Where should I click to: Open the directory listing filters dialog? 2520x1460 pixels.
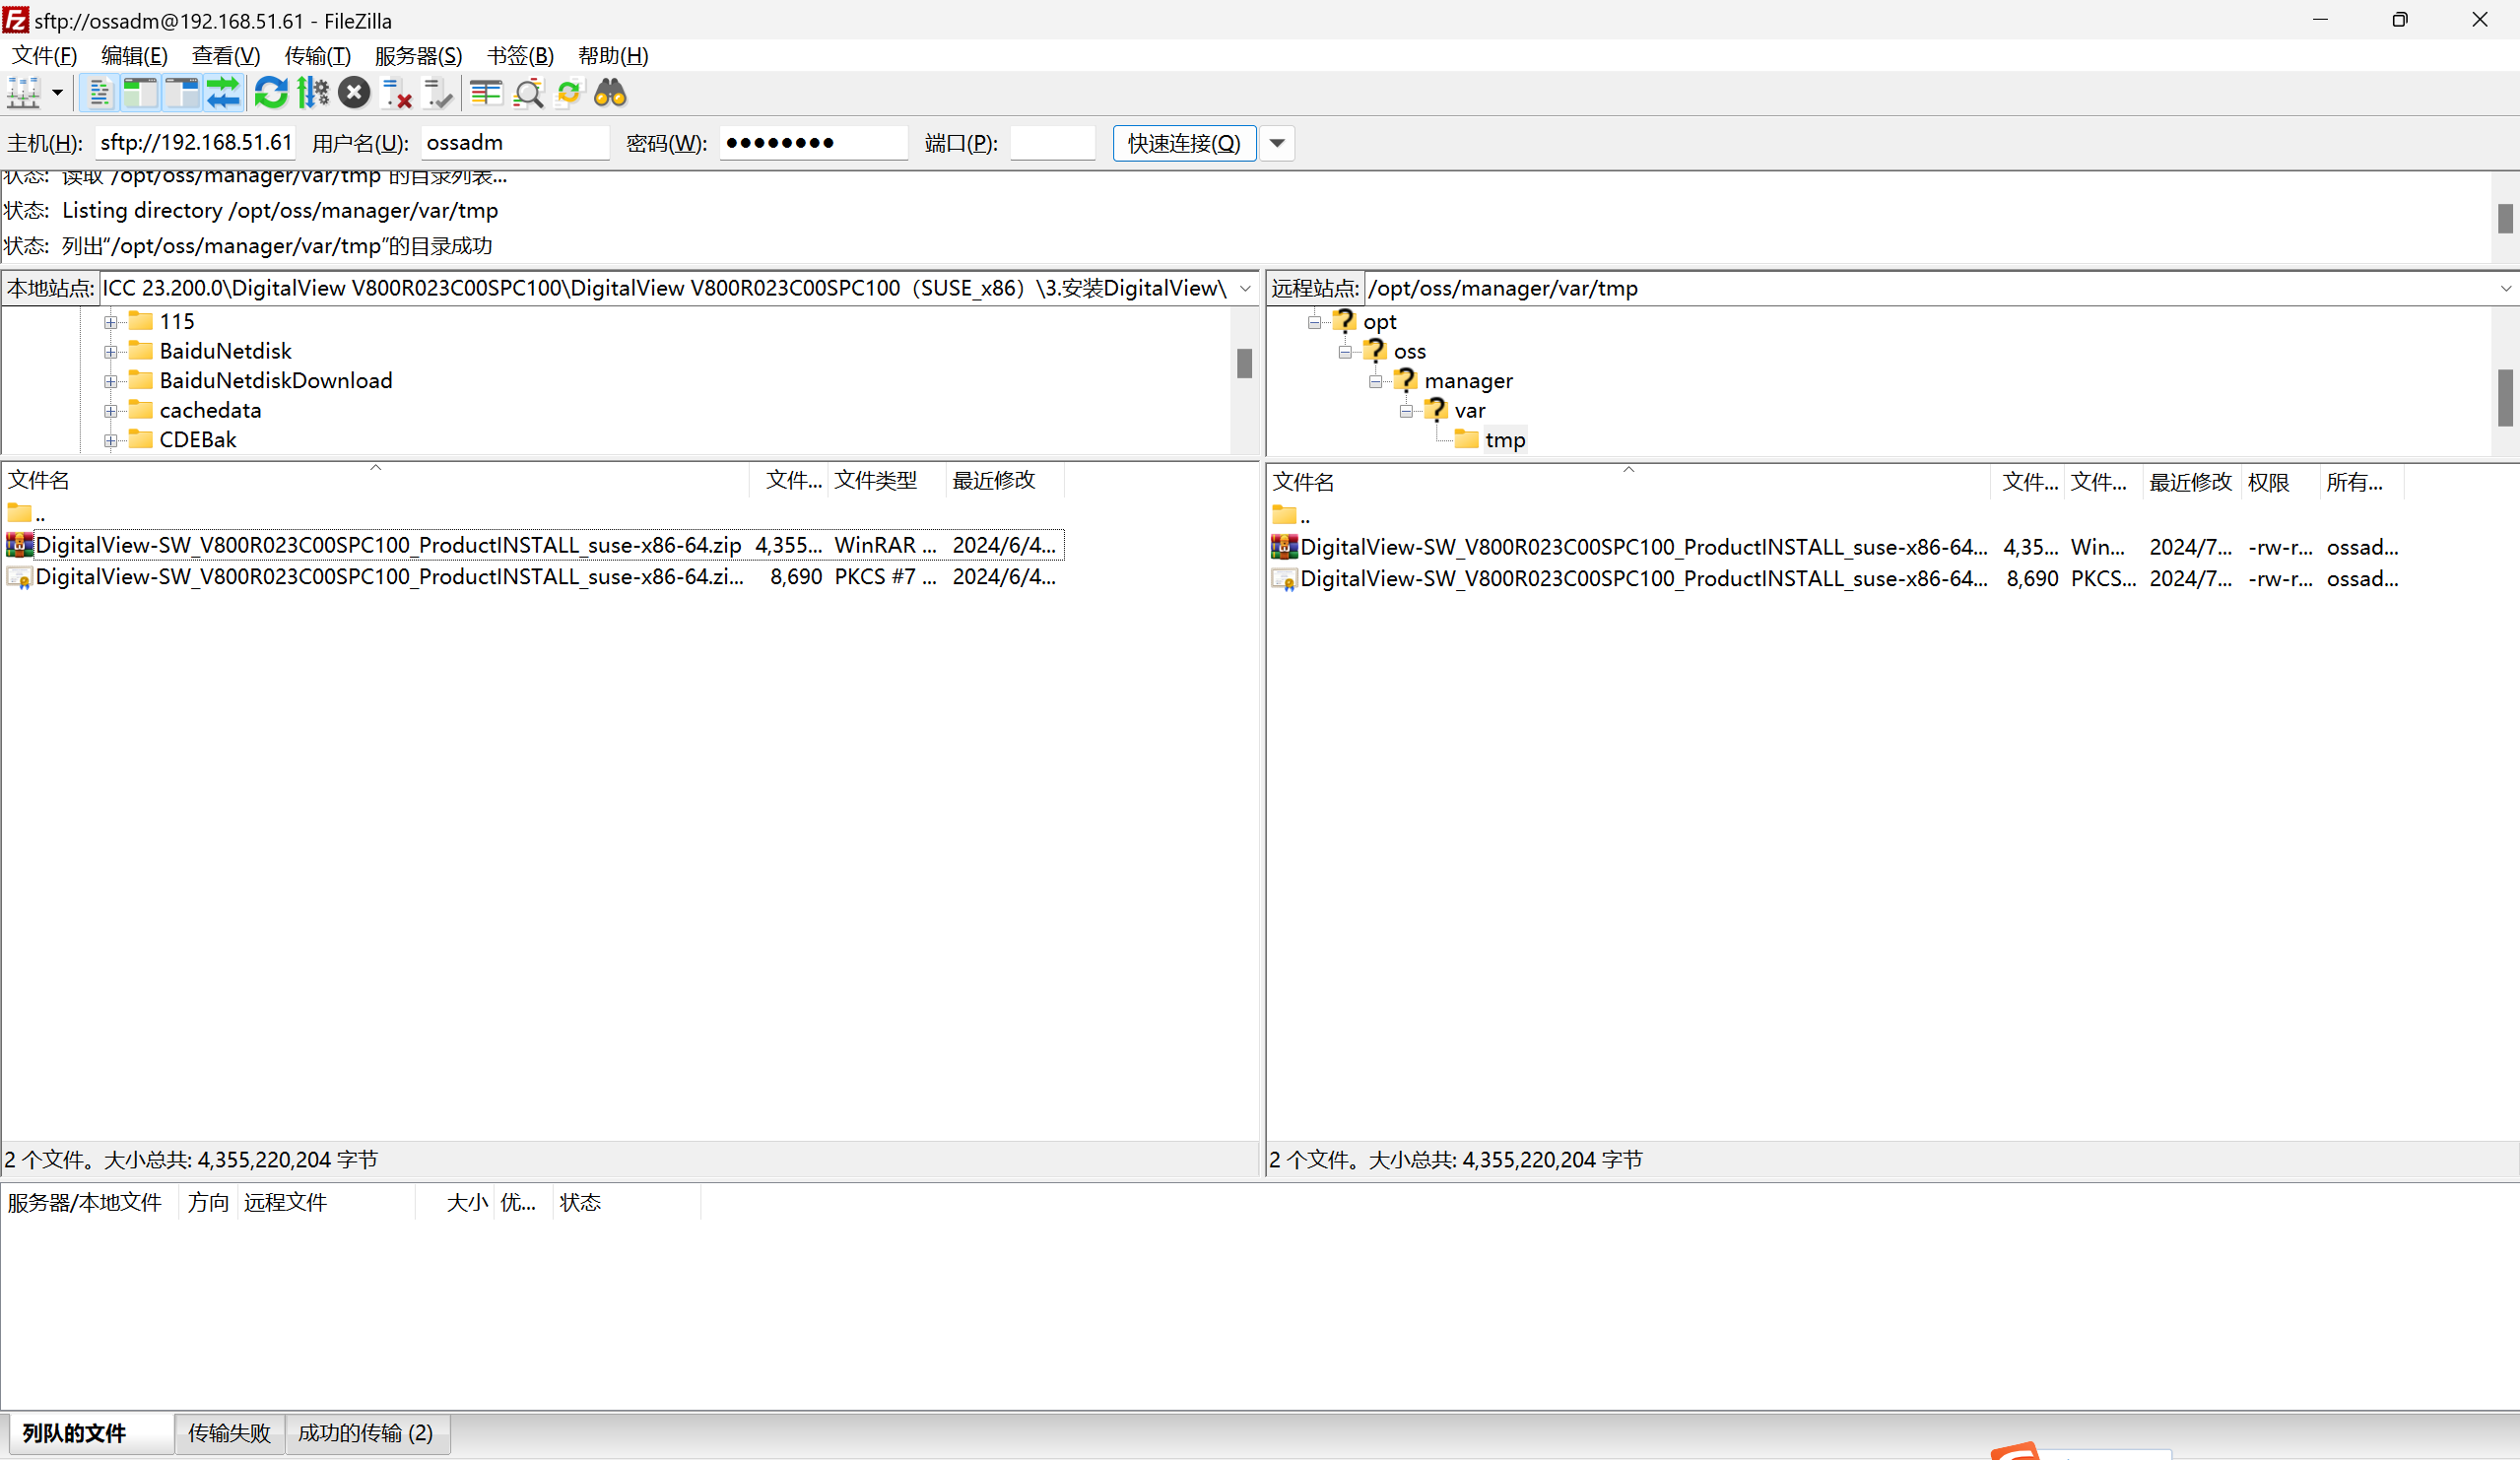pos(486,93)
